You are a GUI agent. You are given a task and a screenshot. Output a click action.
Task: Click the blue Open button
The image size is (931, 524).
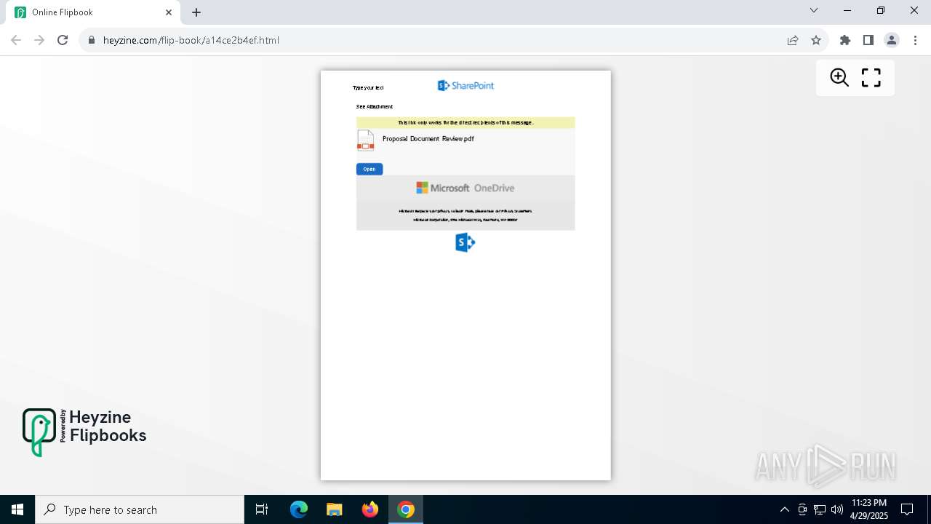point(369,169)
